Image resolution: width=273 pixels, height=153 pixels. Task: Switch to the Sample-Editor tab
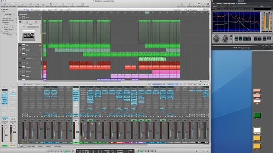(x=31, y=147)
